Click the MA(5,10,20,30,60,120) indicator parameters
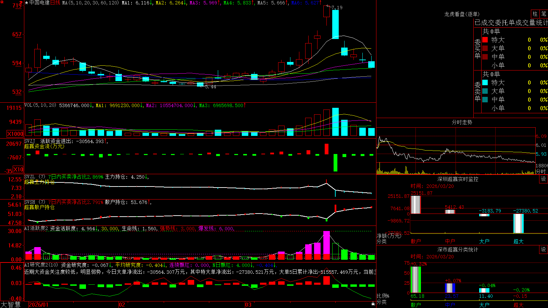 click(x=90, y=3)
